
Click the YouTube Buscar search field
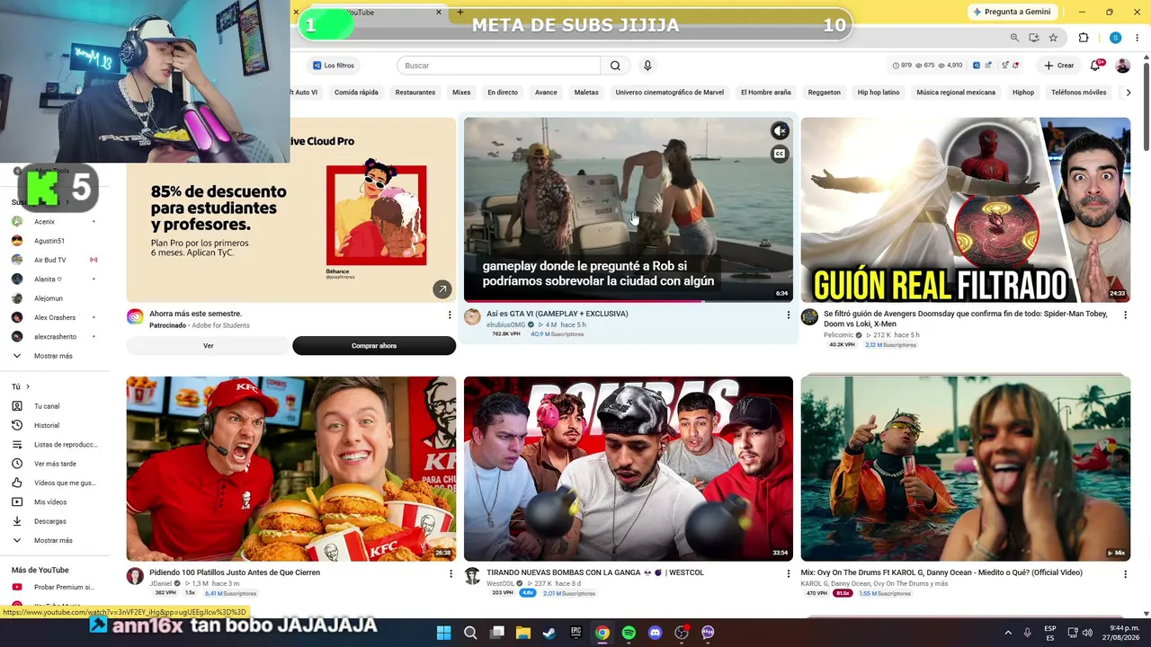pos(499,66)
